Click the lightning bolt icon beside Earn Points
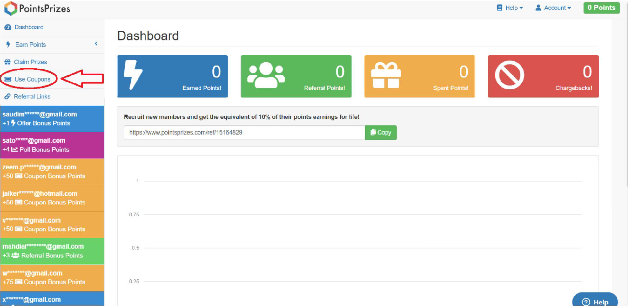The width and height of the screenshot is (628, 306). (x=8, y=45)
